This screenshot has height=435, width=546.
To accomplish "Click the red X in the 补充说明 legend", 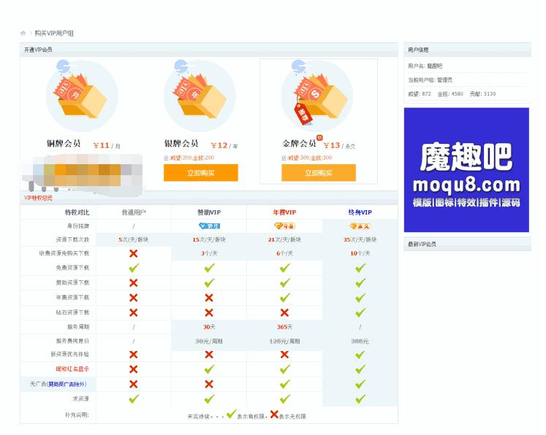I will pyautogui.click(x=274, y=415).
